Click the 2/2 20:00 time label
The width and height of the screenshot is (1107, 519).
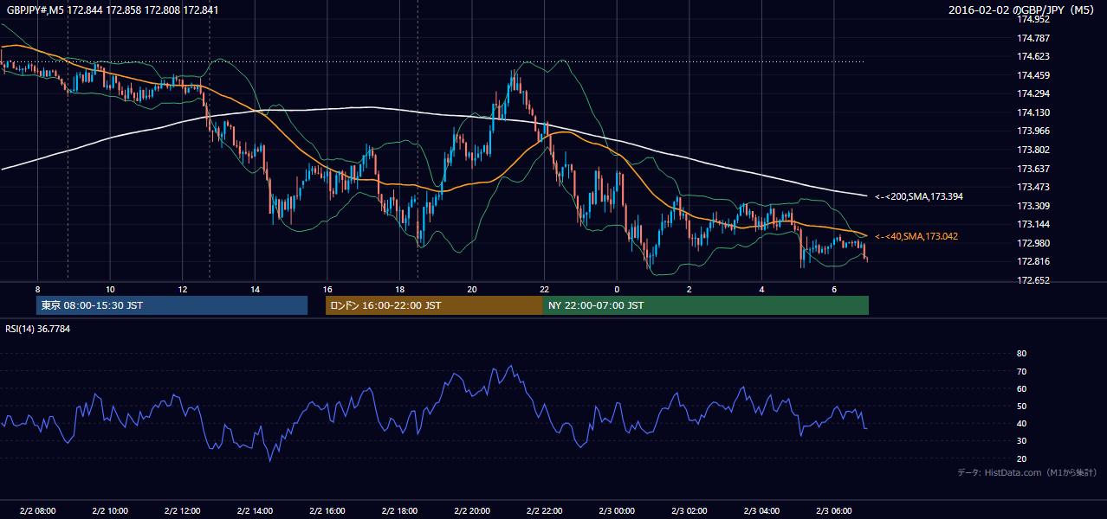472,511
